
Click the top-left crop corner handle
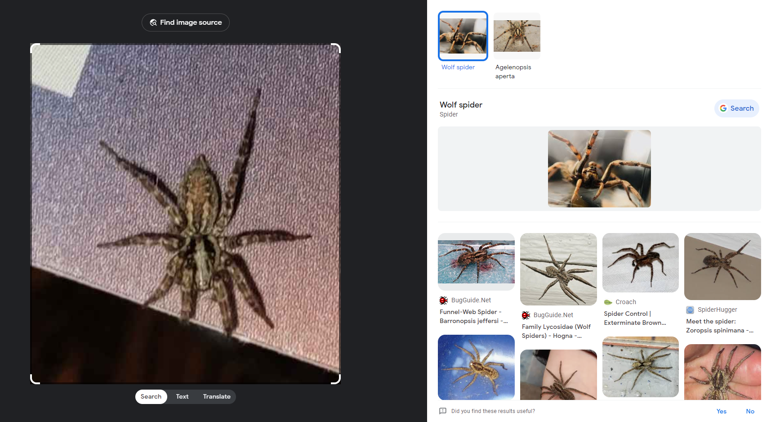tap(35, 48)
